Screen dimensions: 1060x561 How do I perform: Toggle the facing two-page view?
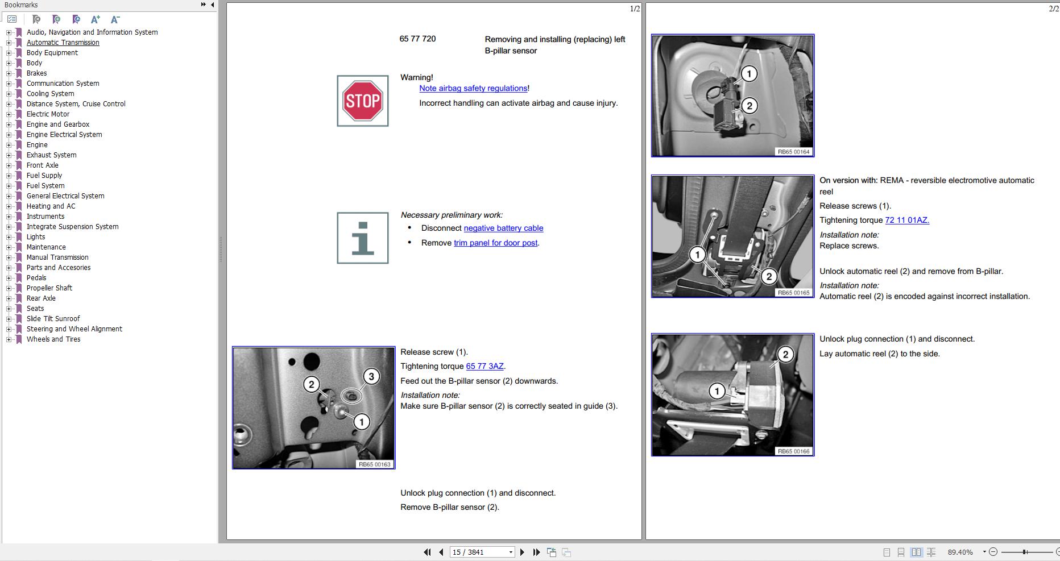pos(916,552)
